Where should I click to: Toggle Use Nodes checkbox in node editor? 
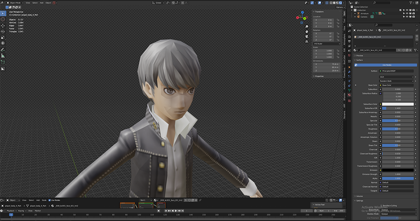49,200
